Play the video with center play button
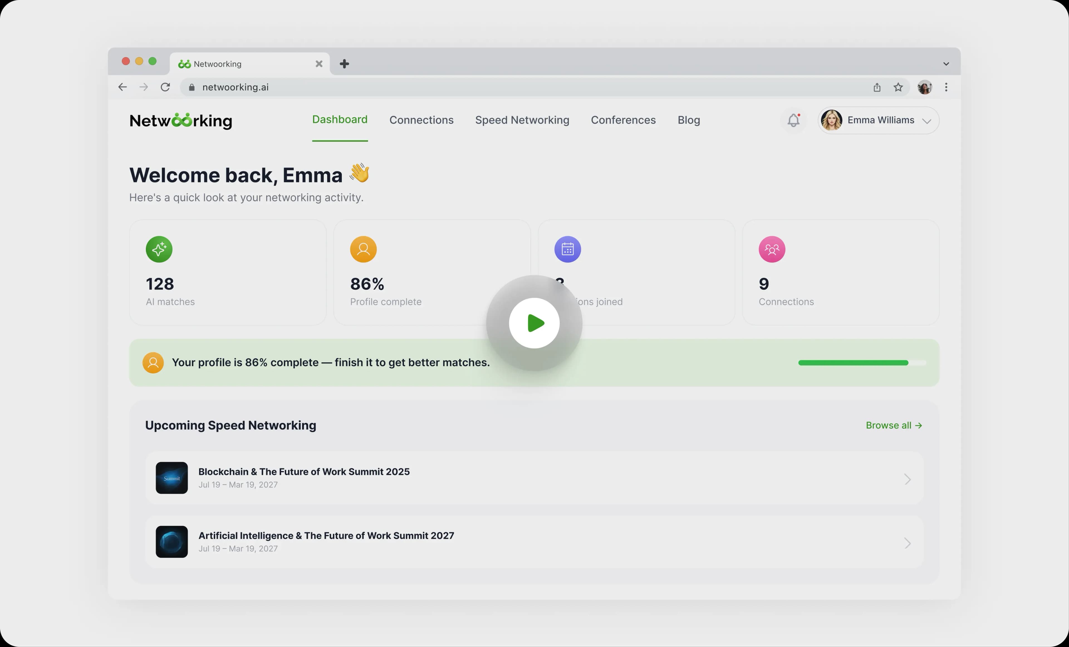This screenshot has width=1069, height=647. coord(534,323)
